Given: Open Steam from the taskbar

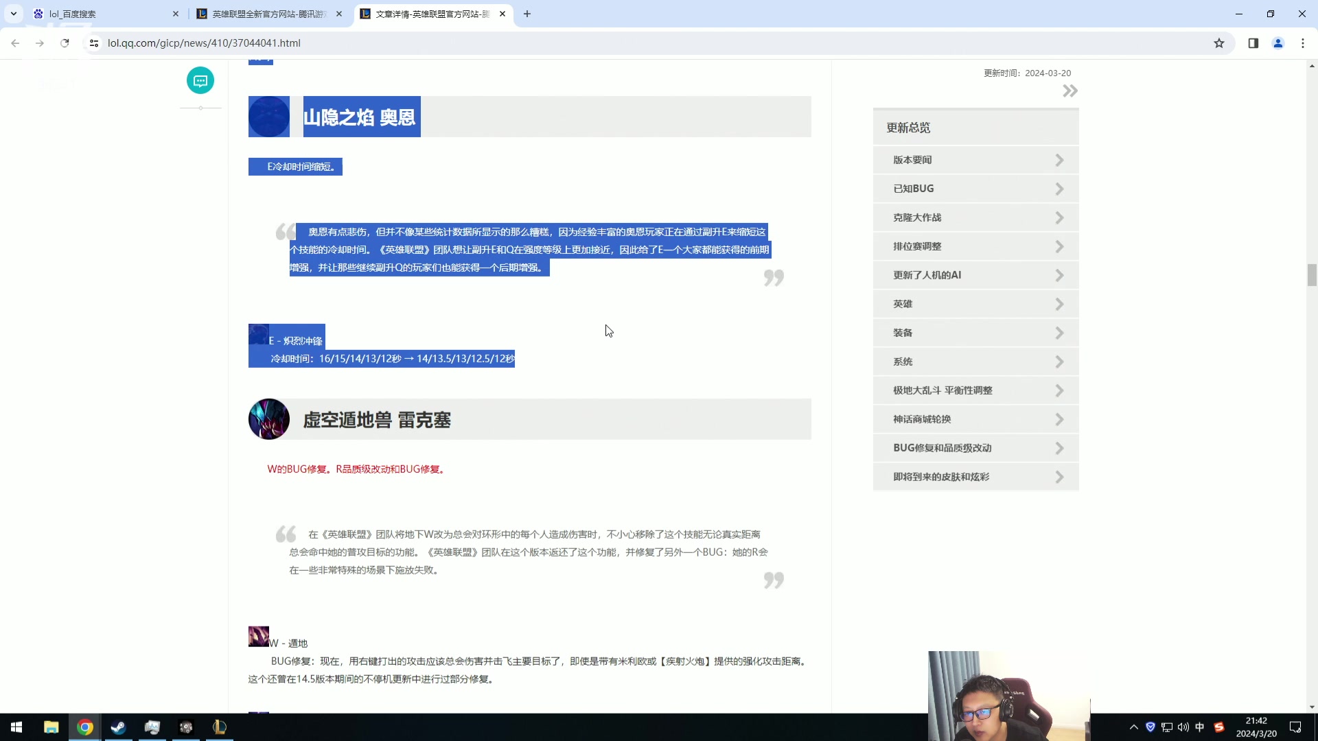Looking at the screenshot, I should click(x=118, y=727).
